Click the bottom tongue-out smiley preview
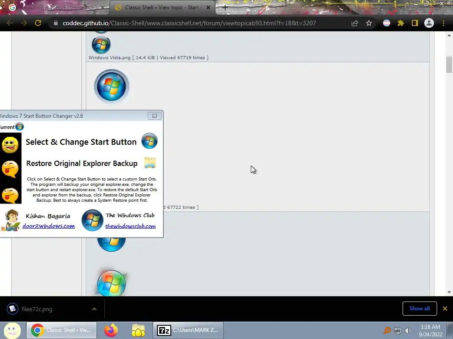Image resolution: width=453 pixels, height=339 pixels. point(10,195)
